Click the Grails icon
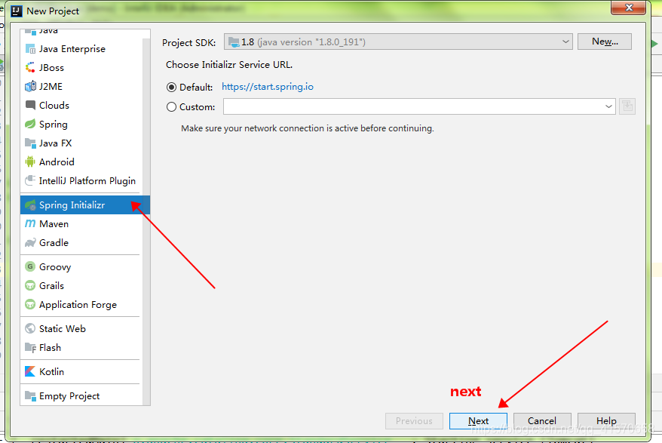This screenshot has height=443, width=662. tap(30, 286)
